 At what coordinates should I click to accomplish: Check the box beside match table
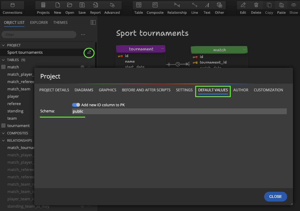click(3, 67)
